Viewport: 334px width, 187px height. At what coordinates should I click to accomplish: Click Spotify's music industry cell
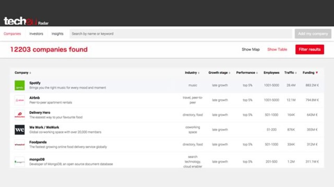tap(192, 85)
